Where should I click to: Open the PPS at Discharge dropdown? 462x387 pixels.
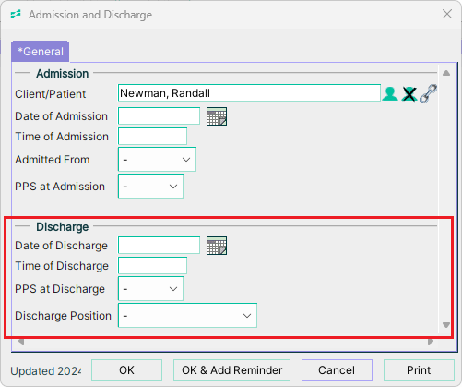click(150, 289)
